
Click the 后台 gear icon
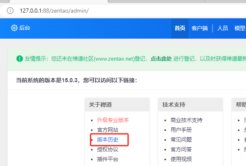[14, 28]
